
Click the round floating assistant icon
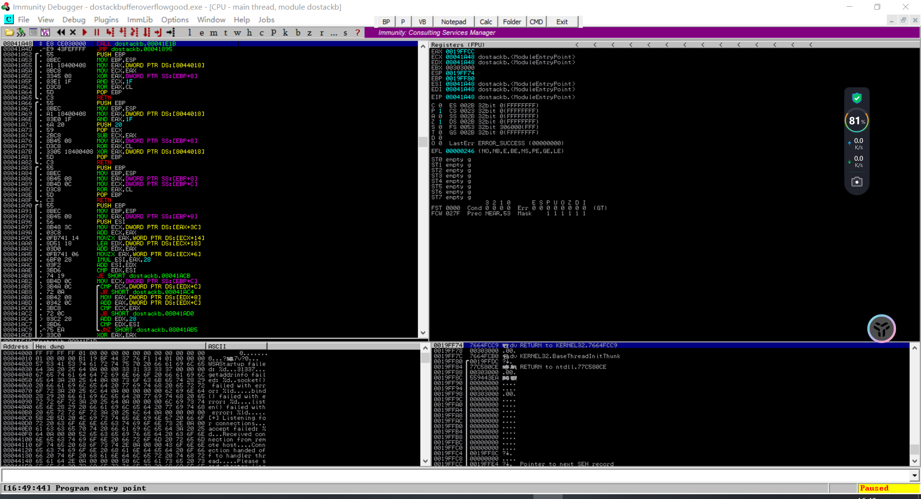[x=882, y=329]
